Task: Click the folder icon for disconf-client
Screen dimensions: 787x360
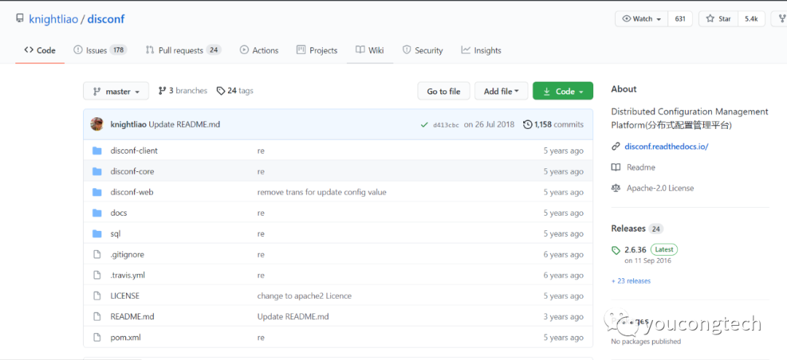Action: 97,151
